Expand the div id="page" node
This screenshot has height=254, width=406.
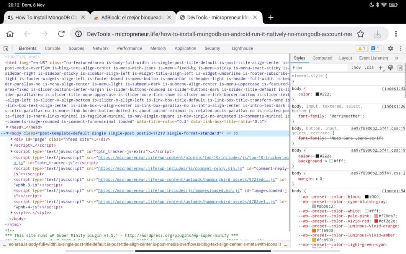click(x=11, y=139)
